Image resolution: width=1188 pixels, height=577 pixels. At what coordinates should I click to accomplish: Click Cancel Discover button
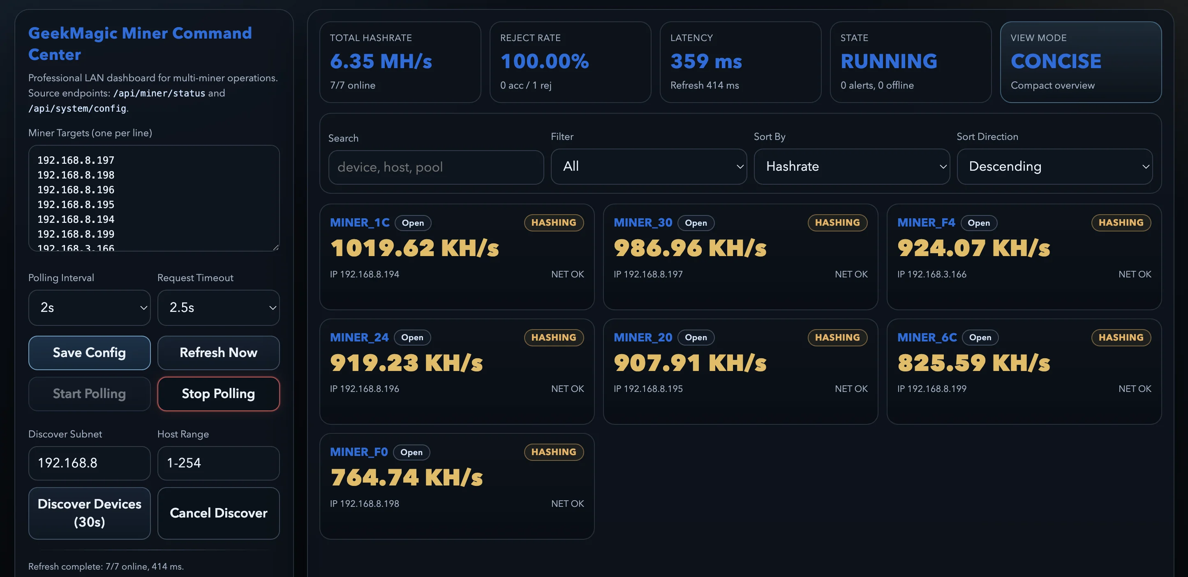point(218,513)
